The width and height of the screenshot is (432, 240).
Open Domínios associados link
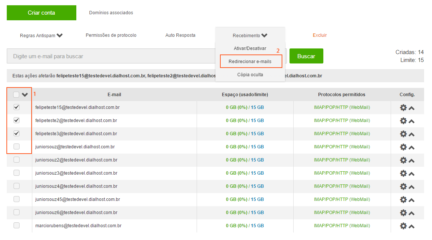coord(111,13)
